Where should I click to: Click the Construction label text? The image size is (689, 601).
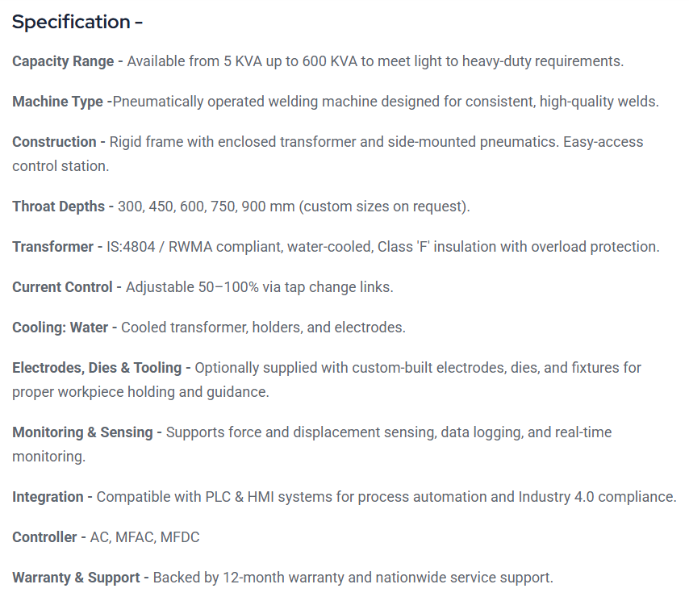[54, 142]
